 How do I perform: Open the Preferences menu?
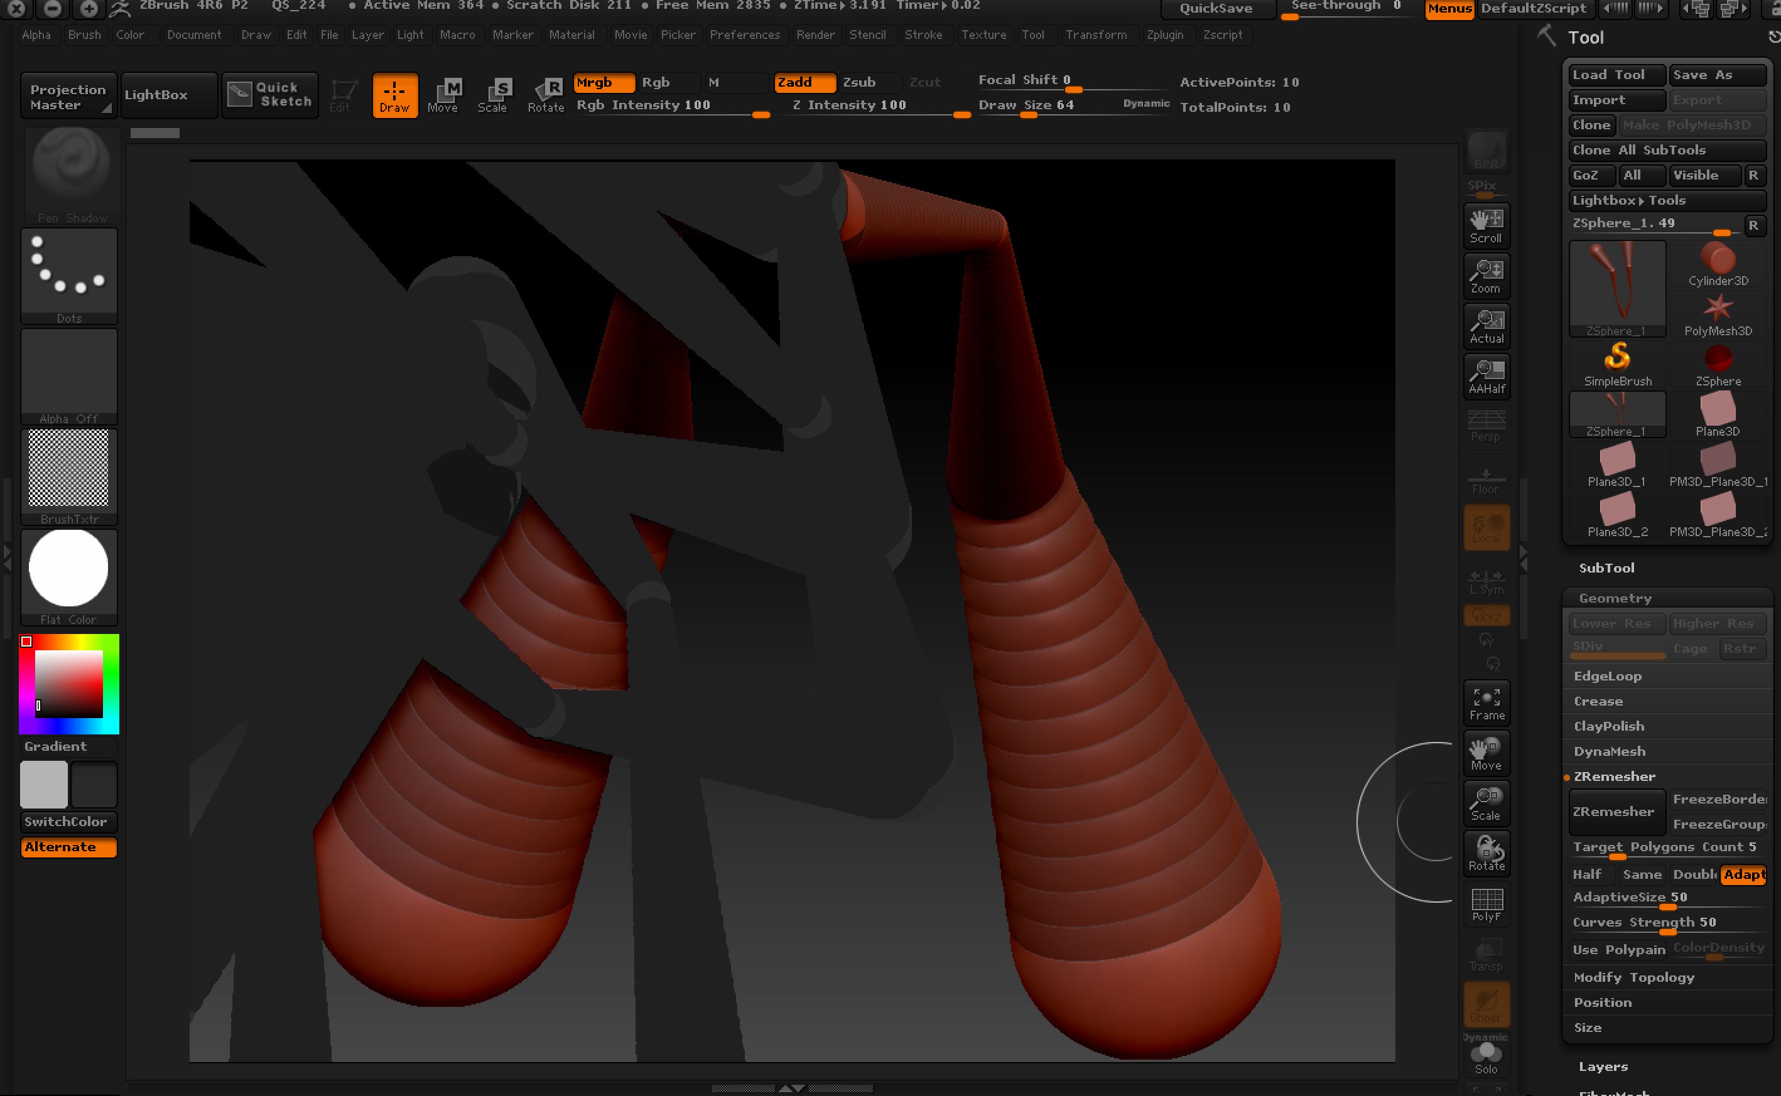(745, 35)
